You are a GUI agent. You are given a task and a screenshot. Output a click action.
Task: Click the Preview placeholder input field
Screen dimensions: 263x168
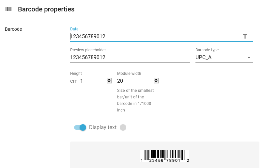point(130,58)
